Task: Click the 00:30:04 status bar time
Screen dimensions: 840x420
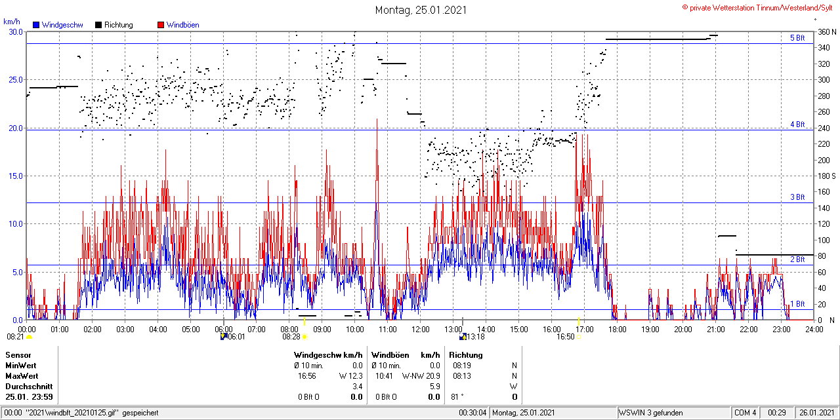Action: click(x=472, y=413)
